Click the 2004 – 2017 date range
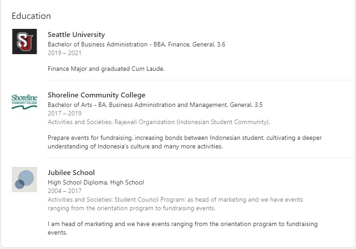 click(x=65, y=191)
